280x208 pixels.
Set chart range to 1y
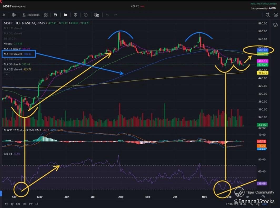(12, 204)
